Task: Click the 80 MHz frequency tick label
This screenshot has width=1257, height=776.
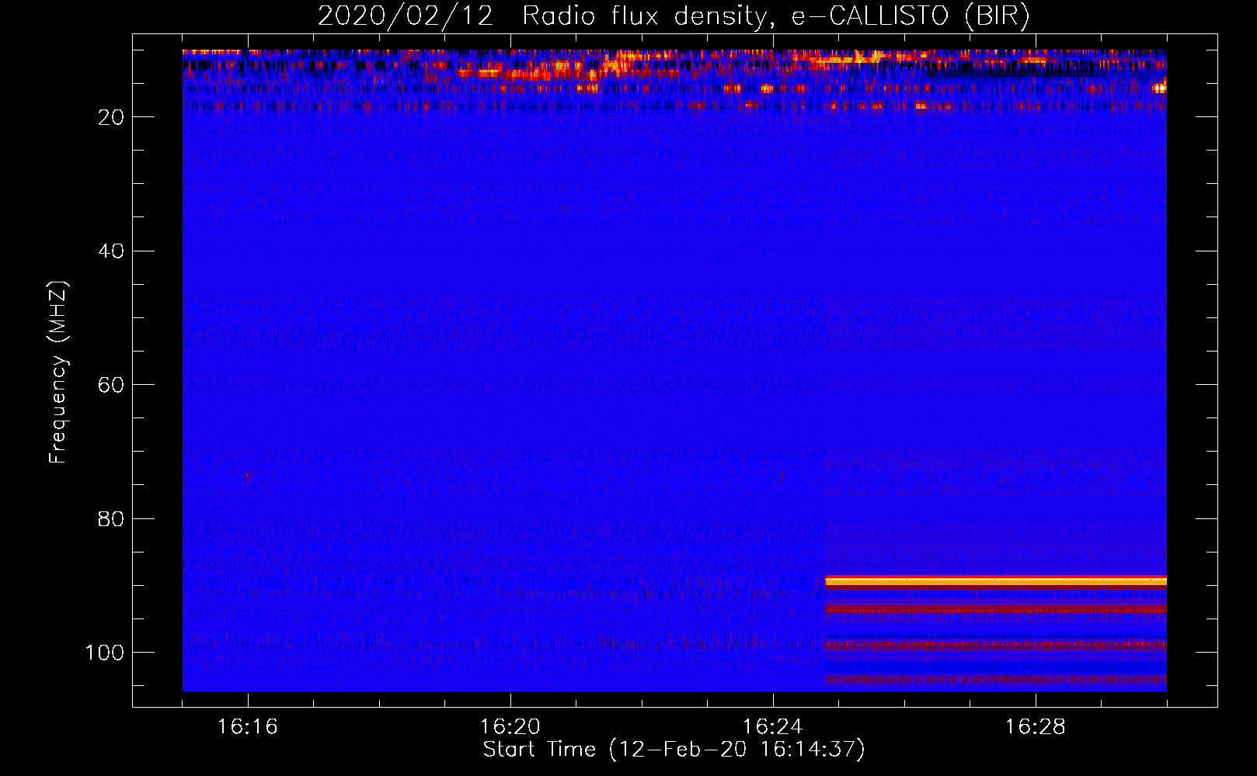Action: click(111, 518)
